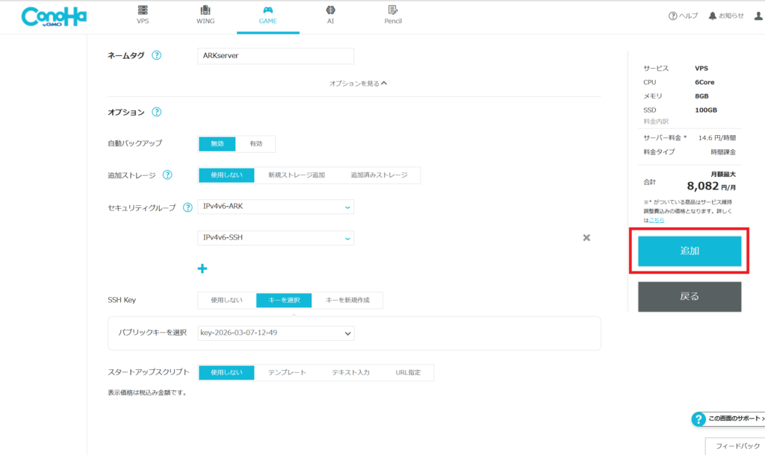Open the user account icon
The image size is (765, 455).
[759, 16]
